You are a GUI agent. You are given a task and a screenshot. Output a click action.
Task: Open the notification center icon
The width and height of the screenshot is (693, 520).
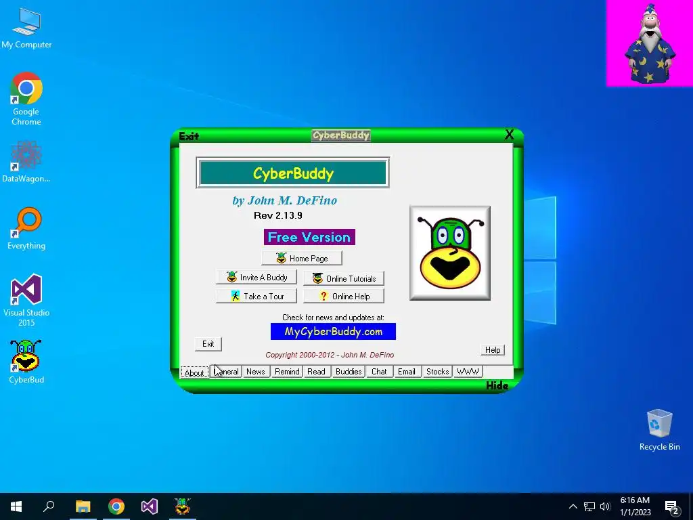(x=672, y=507)
